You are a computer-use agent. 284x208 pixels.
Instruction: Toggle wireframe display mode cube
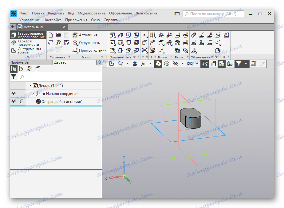pyautogui.click(x=167, y=64)
